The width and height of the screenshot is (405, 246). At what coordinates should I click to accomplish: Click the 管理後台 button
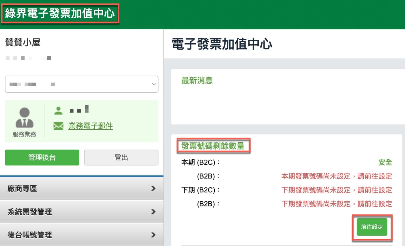[42, 158]
